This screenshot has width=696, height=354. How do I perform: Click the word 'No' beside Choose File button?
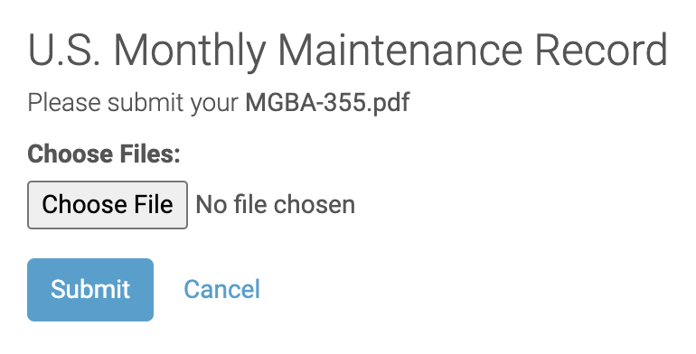pos(212,205)
